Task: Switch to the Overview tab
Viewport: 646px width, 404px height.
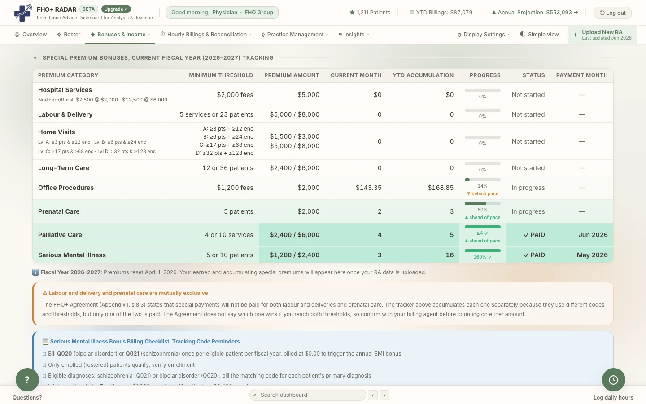Action: pyautogui.click(x=31, y=35)
